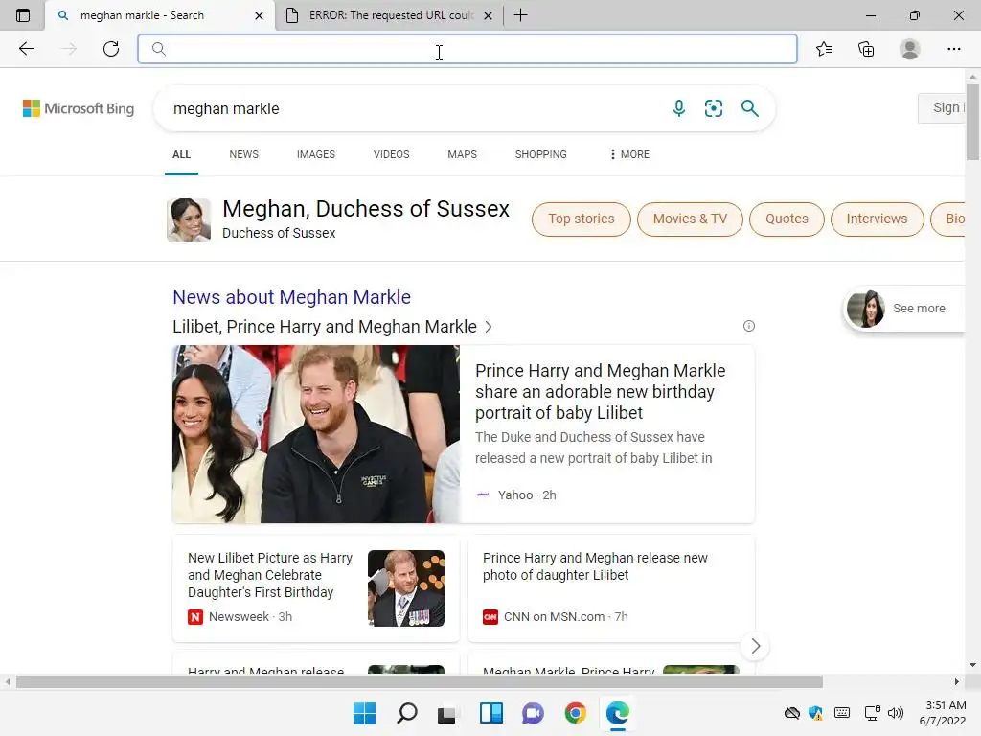
Task: Open taskbar Search magnifier
Action: (406, 713)
